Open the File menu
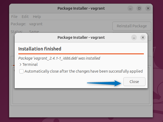The image size is (163, 122). pyautogui.click(x=14, y=17)
